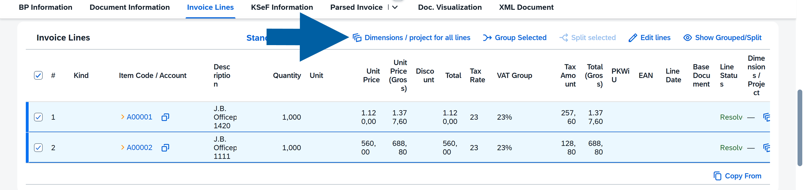Uncheck the checkbox for line 2
This screenshot has height=190, width=804.
(x=38, y=148)
